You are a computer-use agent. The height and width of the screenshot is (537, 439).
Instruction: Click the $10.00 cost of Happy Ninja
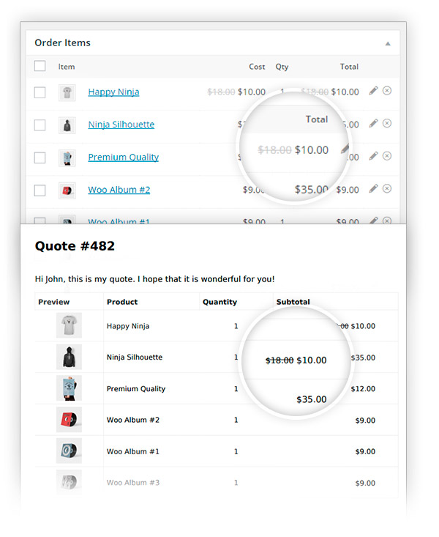pos(252,92)
